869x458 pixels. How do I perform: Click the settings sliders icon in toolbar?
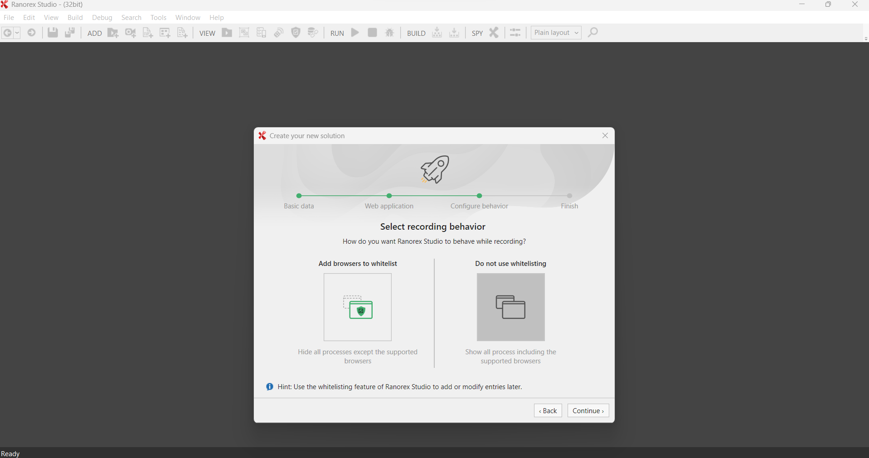[515, 33]
